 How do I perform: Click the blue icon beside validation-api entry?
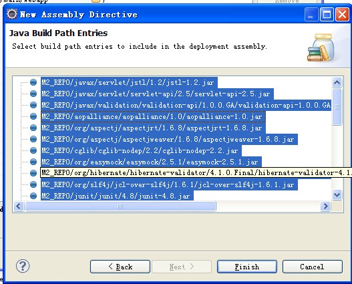coord(33,105)
